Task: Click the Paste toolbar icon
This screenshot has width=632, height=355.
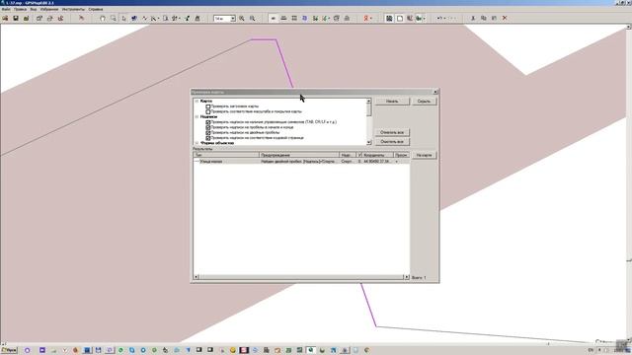Action: (x=494, y=18)
